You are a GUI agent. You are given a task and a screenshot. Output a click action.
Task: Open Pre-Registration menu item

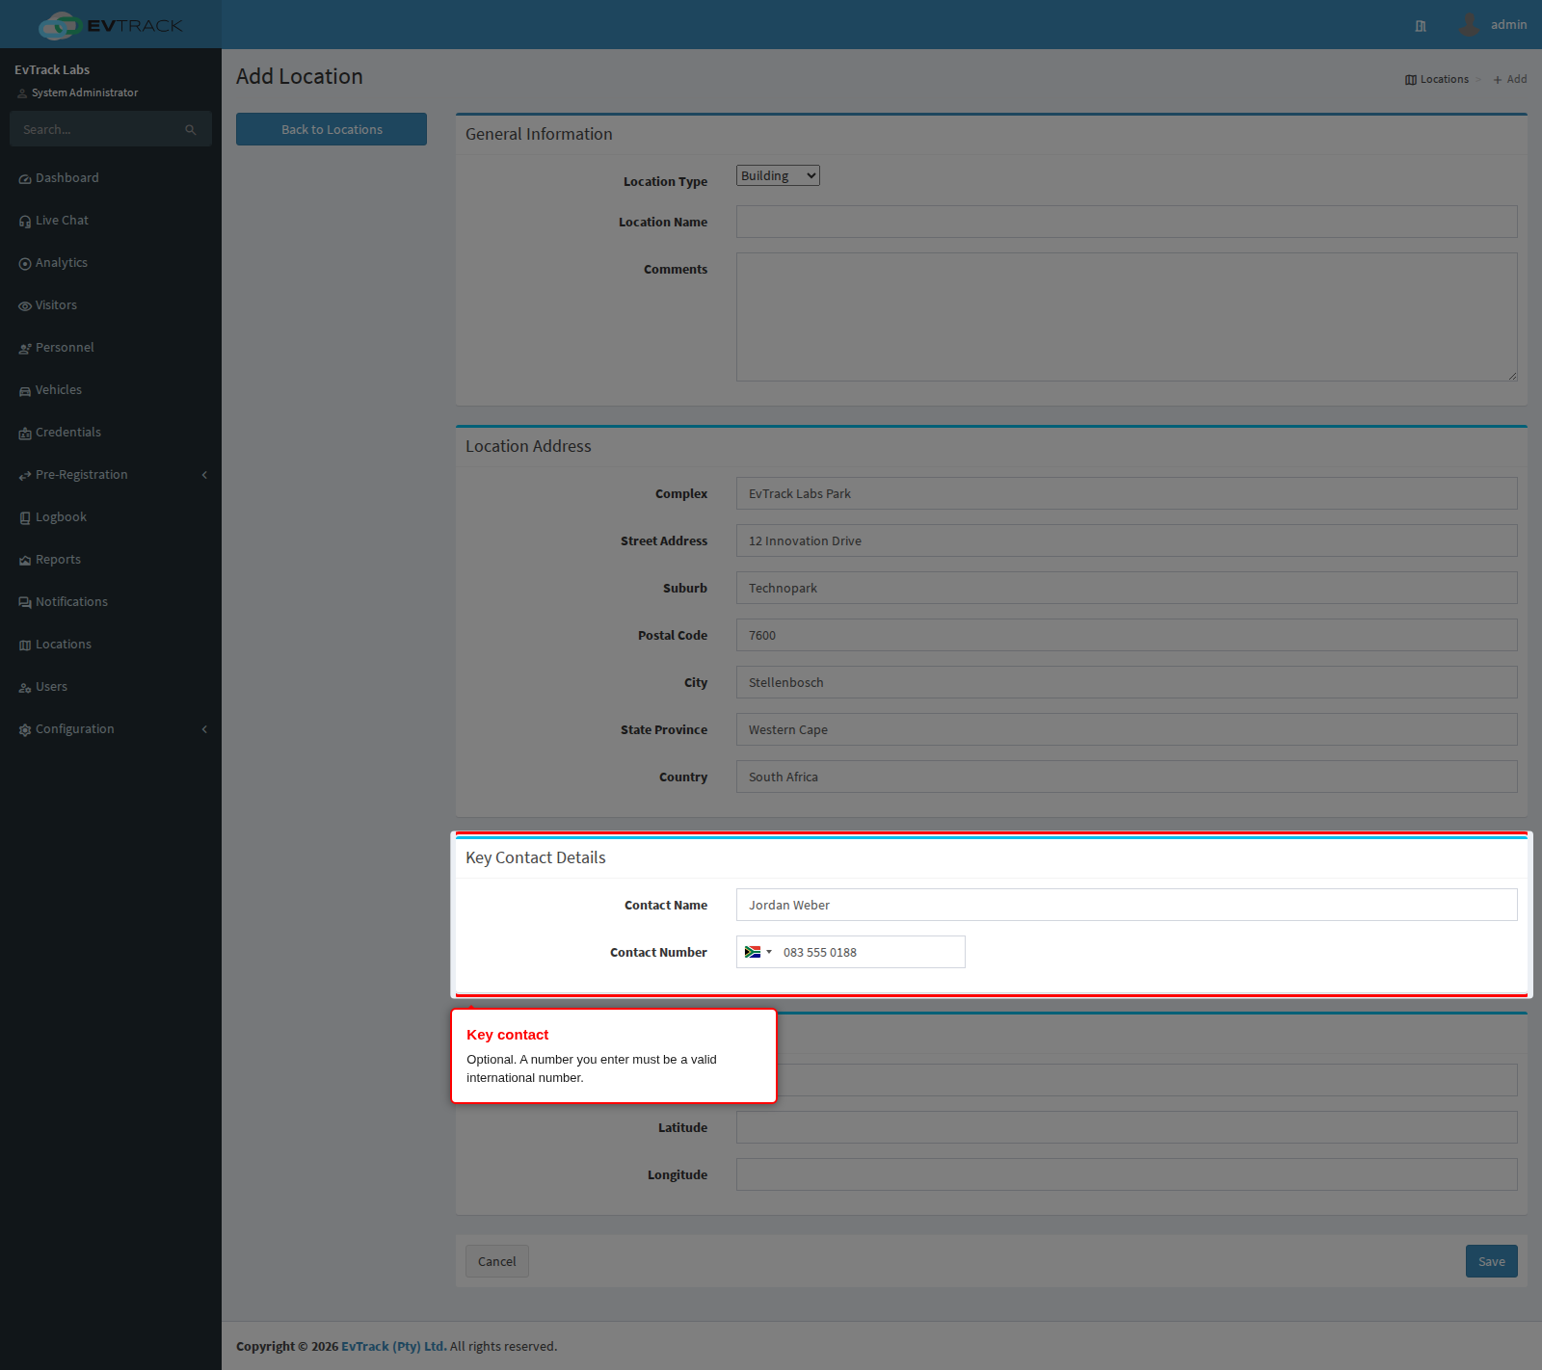coord(111,475)
